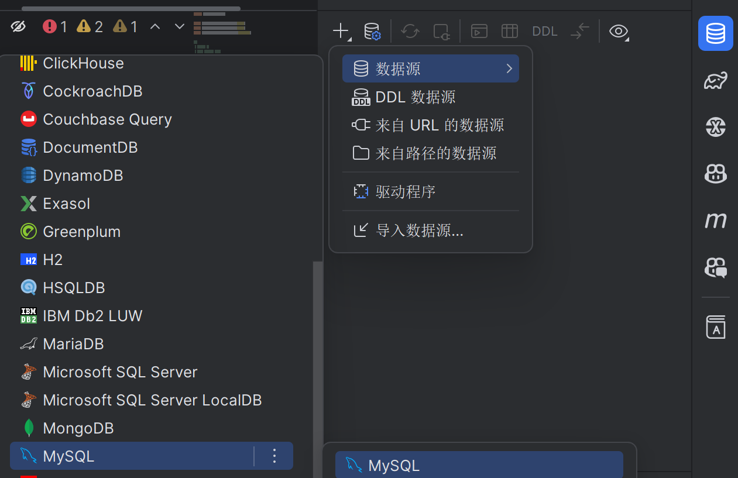The image size is (738, 478).
Task: Click the red error count indicator
Action: coord(55,26)
